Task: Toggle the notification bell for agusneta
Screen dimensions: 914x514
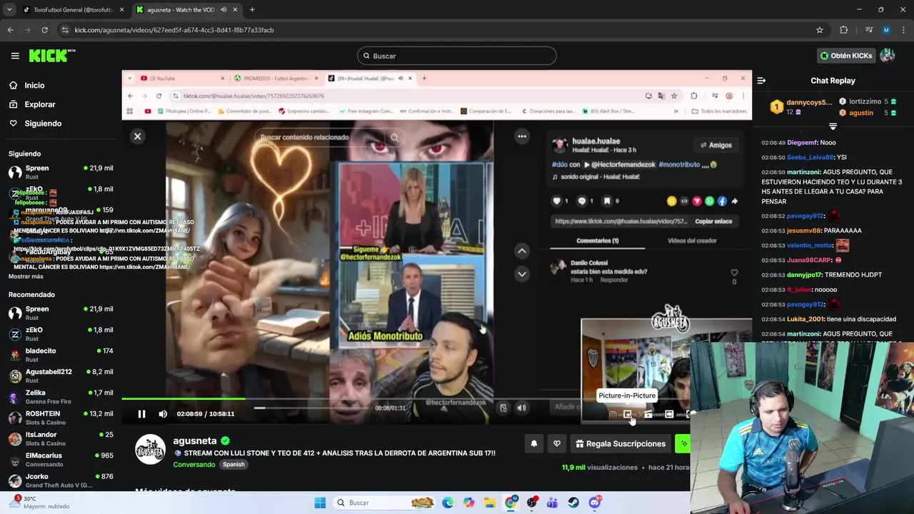Action: point(533,443)
